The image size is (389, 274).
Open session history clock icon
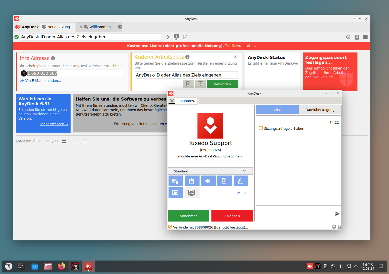pyautogui.click(x=348, y=37)
